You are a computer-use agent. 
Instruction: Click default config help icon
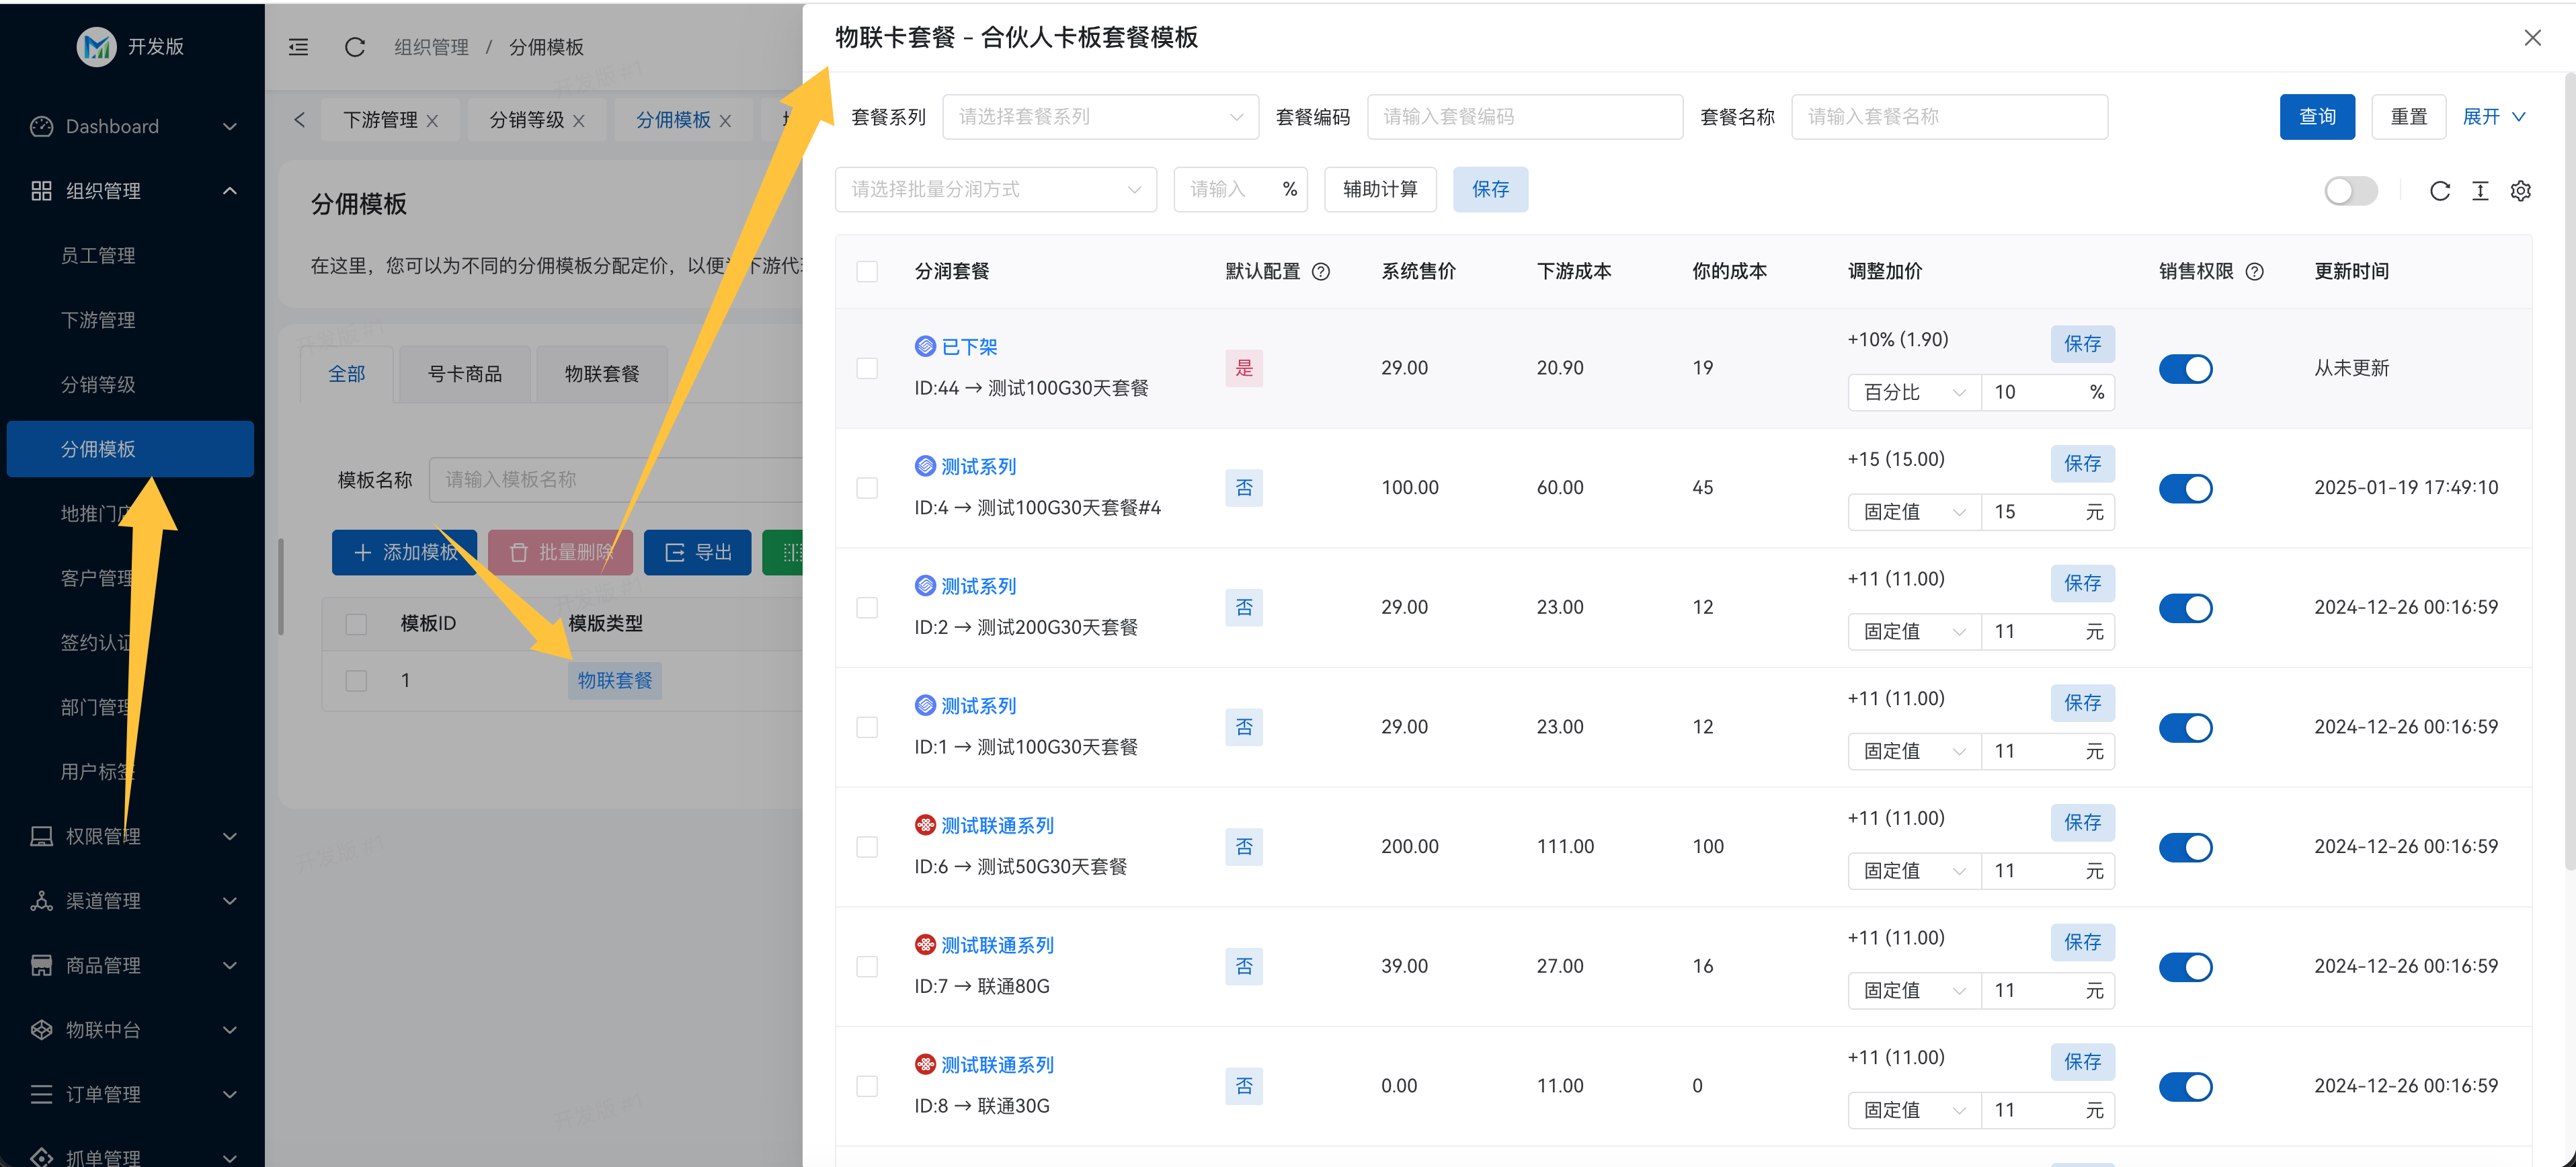(1320, 271)
